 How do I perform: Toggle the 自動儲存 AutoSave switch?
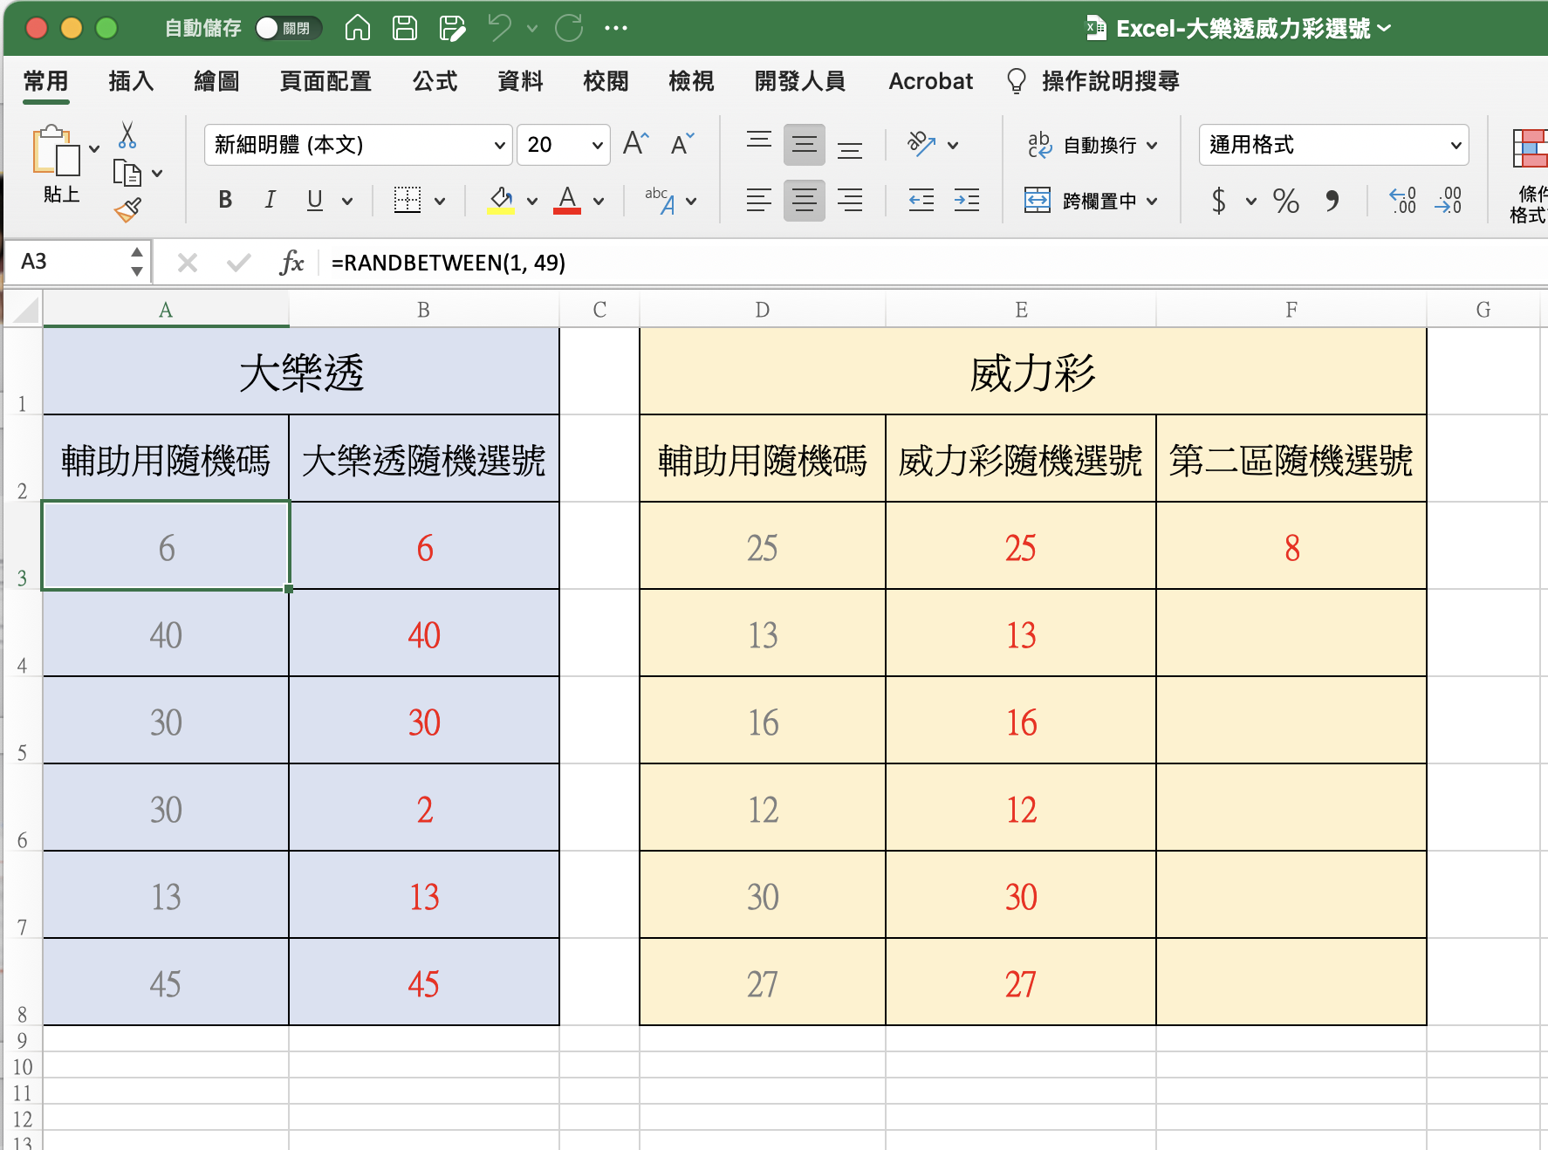(x=288, y=28)
